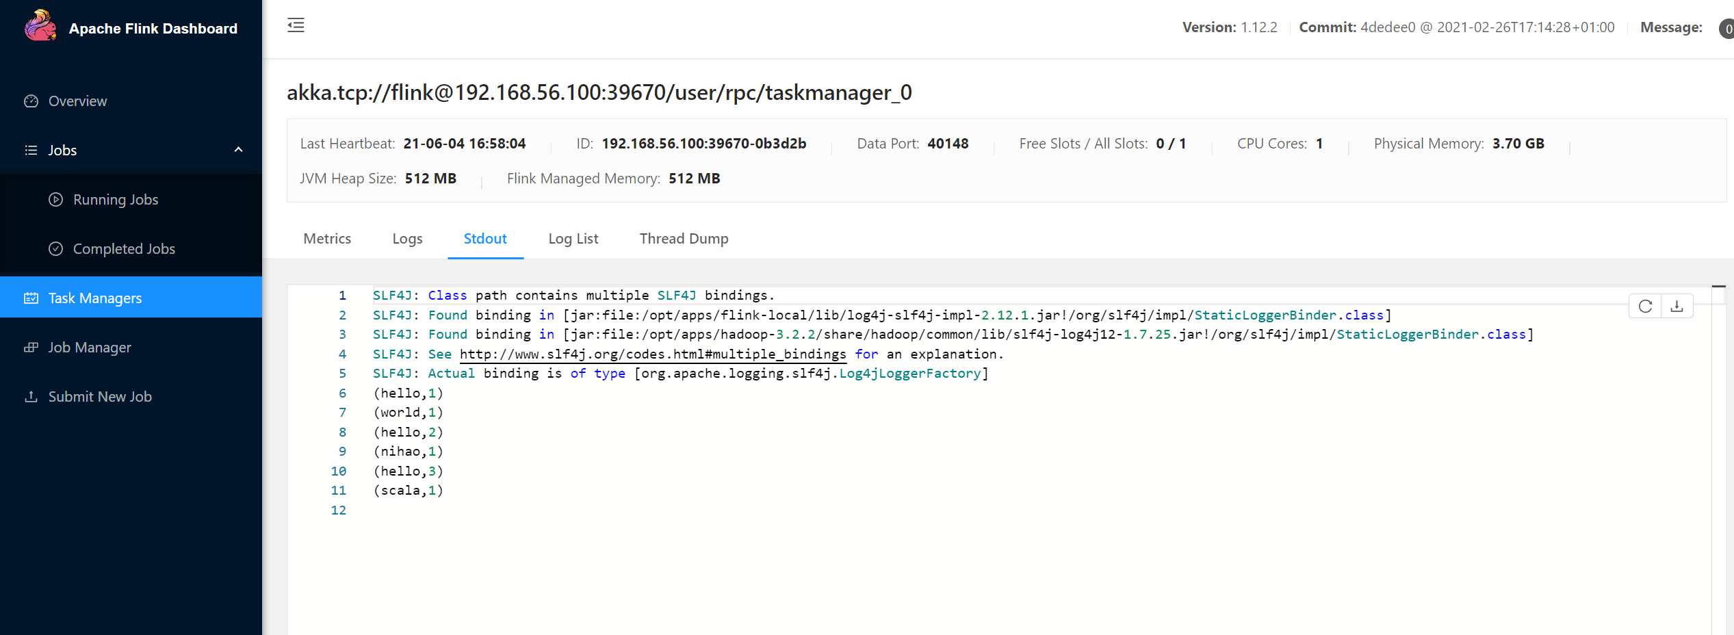Click the Message count badge
The height and width of the screenshot is (635, 1734).
pos(1727,28)
